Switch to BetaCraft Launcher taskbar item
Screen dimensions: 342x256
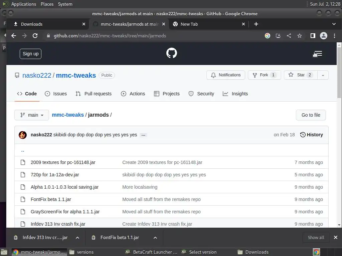tap(152, 252)
